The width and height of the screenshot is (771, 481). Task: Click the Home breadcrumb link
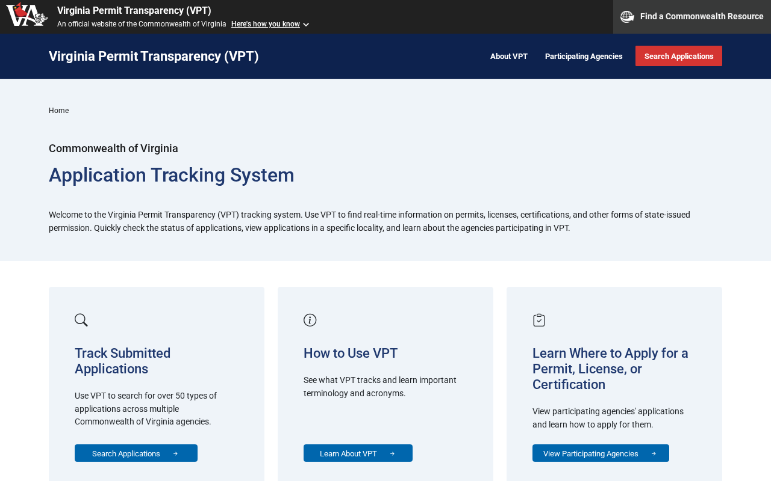[x=58, y=111]
